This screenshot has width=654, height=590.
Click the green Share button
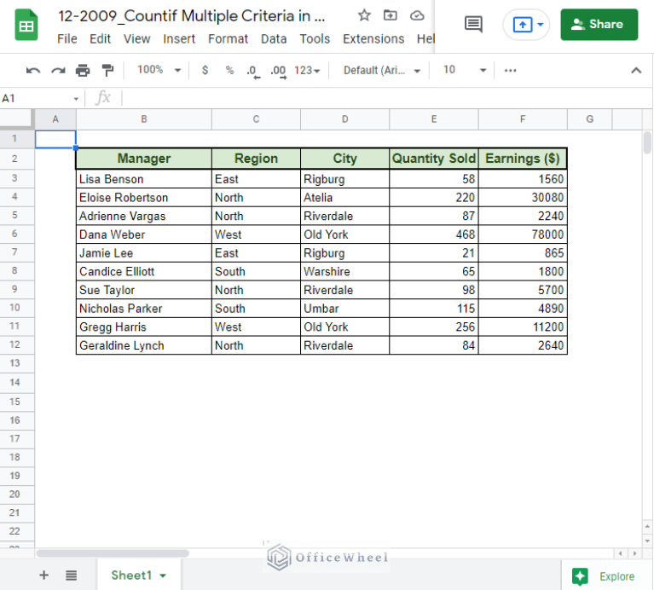pyautogui.click(x=599, y=25)
